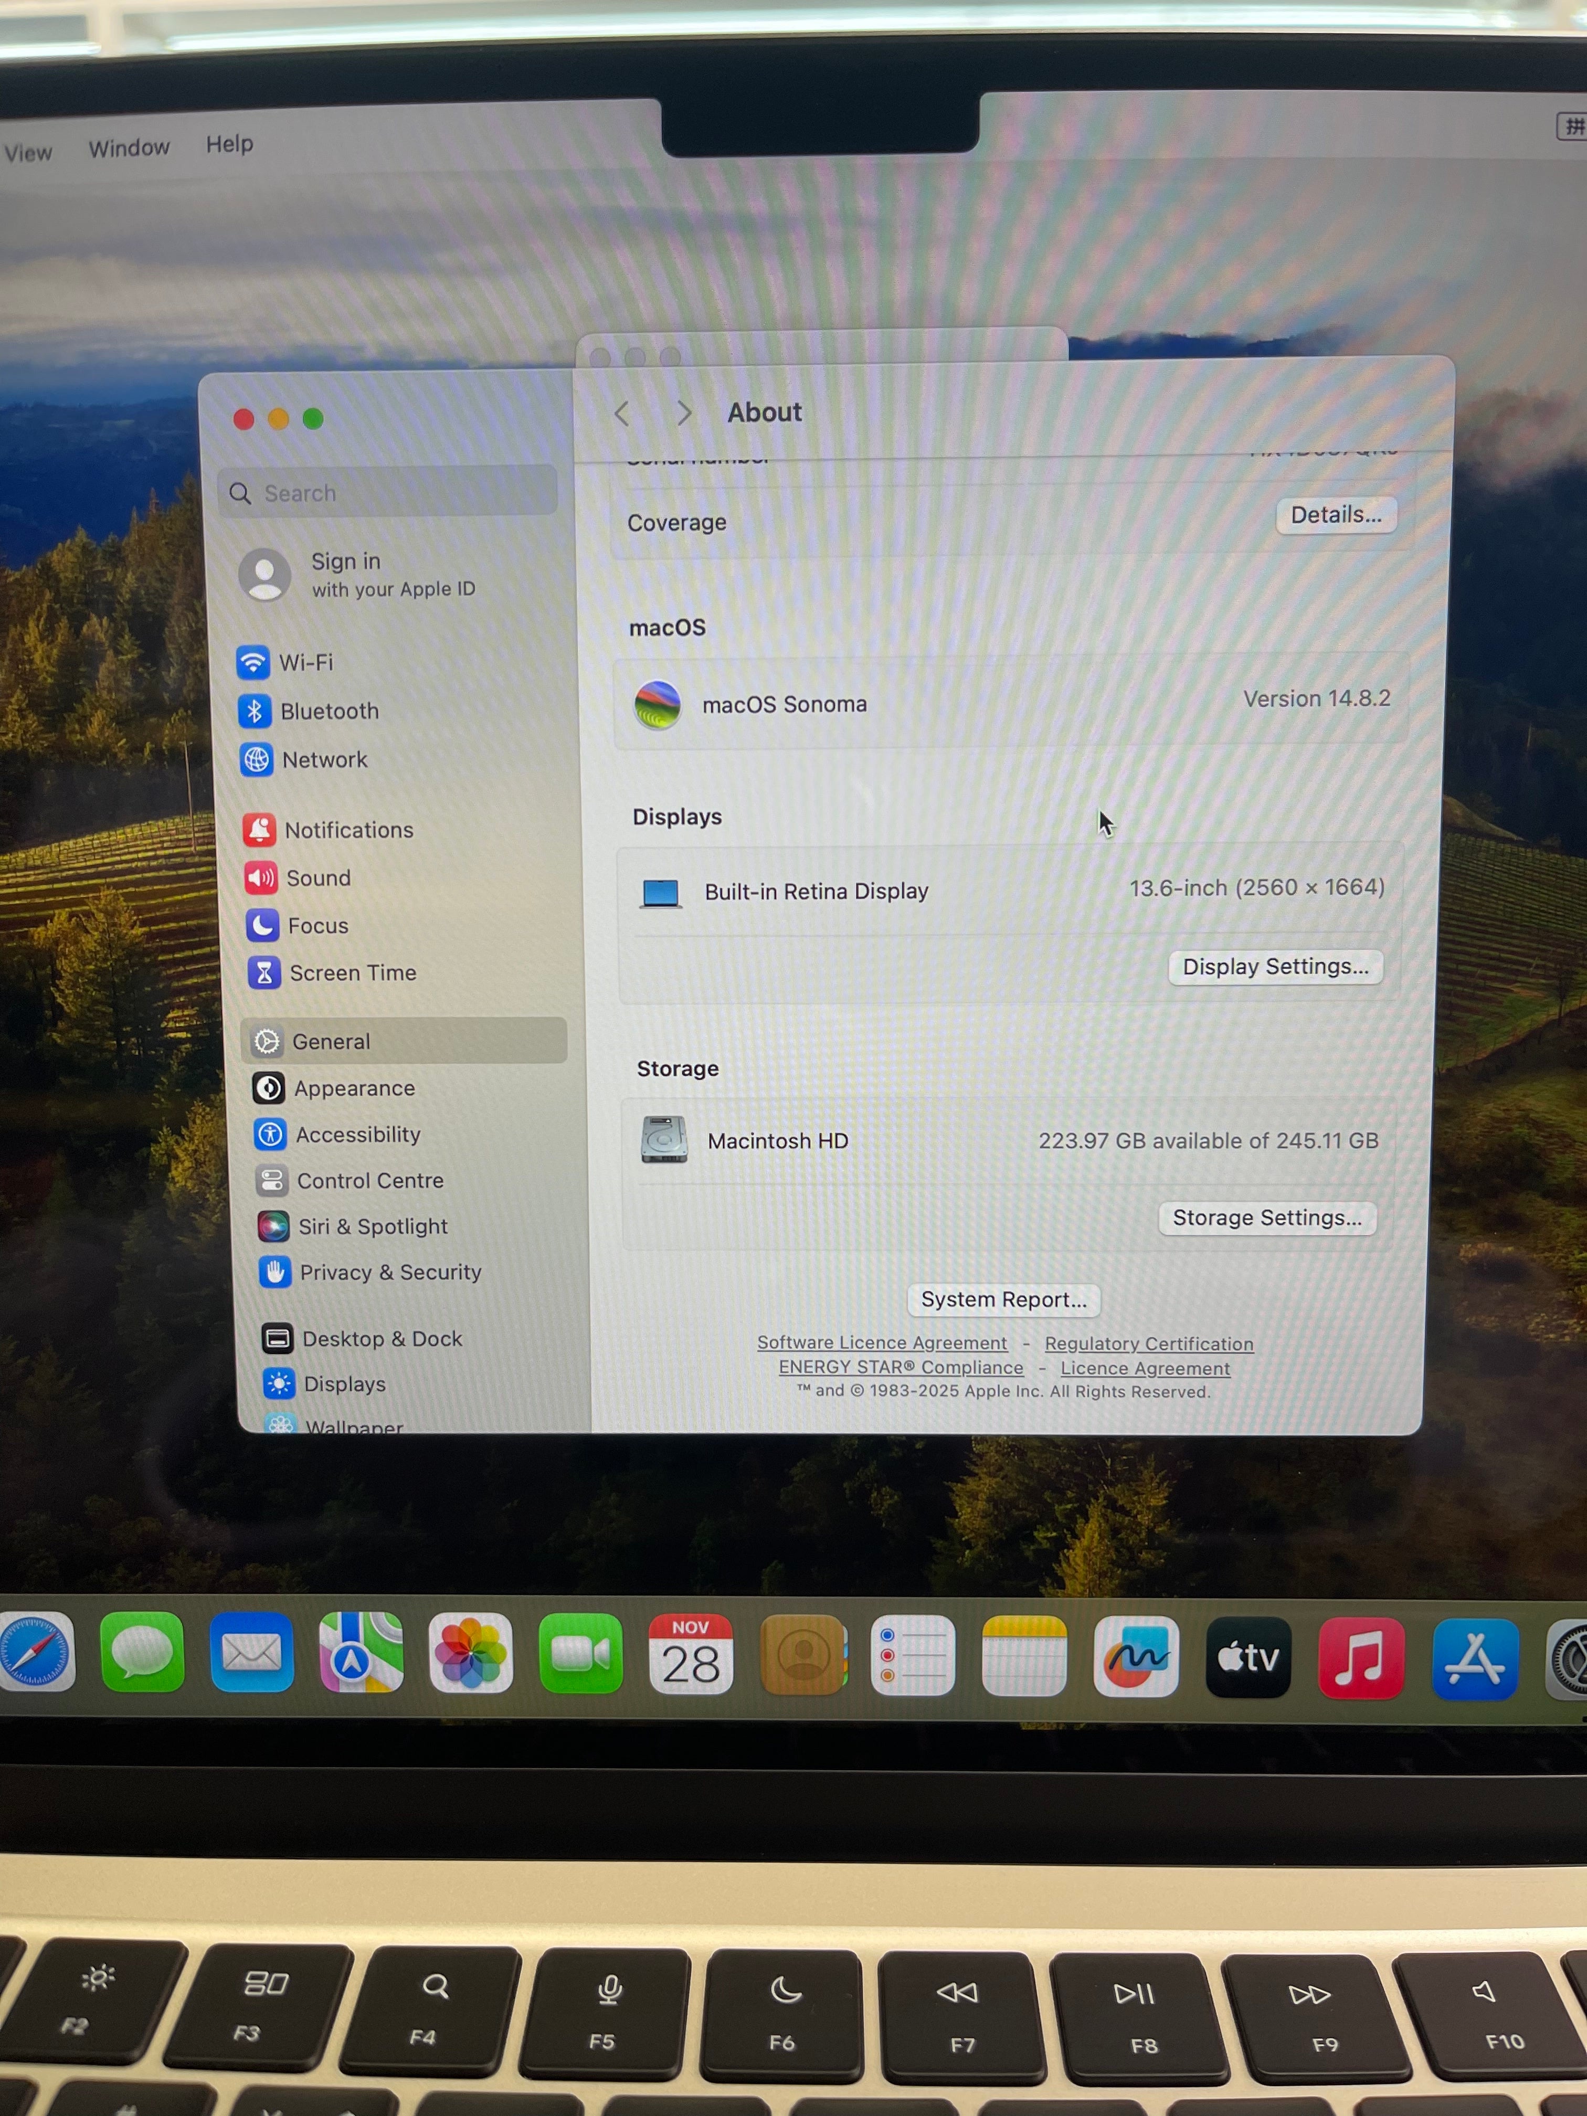The image size is (1587, 2116).
Task: Click the System Report… button
Action: (1003, 1299)
